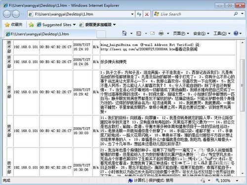Image resolution: width=247 pixels, height=185 pixels.
Task: Select the 1.htm page tab
Action: click(50, 34)
